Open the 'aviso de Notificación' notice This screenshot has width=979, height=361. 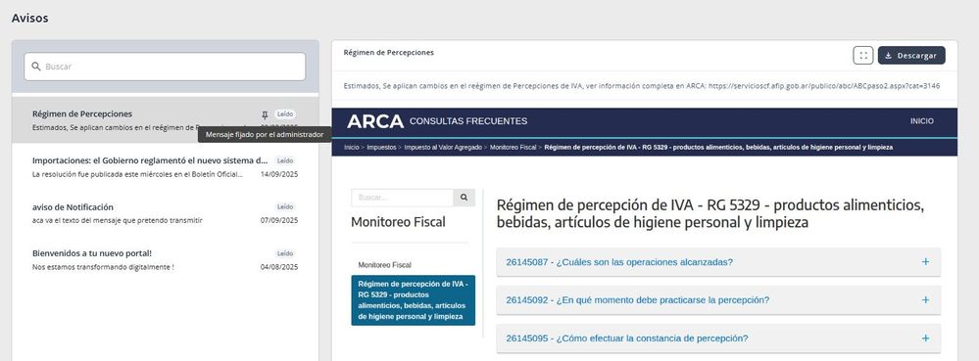click(165, 213)
